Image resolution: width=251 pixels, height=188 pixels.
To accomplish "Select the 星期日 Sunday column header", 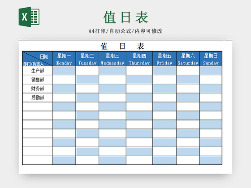I will click(x=211, y=59).
